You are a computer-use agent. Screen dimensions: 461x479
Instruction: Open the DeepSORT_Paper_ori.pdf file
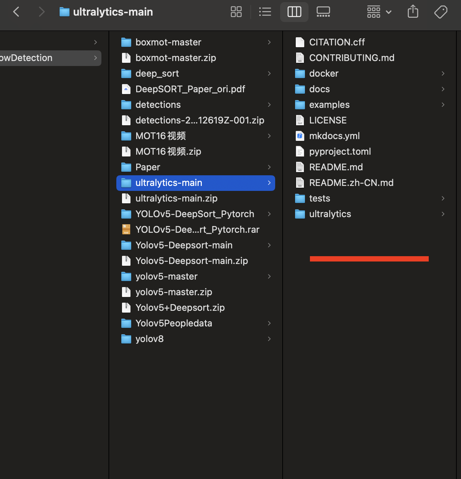tap(190, 89)
